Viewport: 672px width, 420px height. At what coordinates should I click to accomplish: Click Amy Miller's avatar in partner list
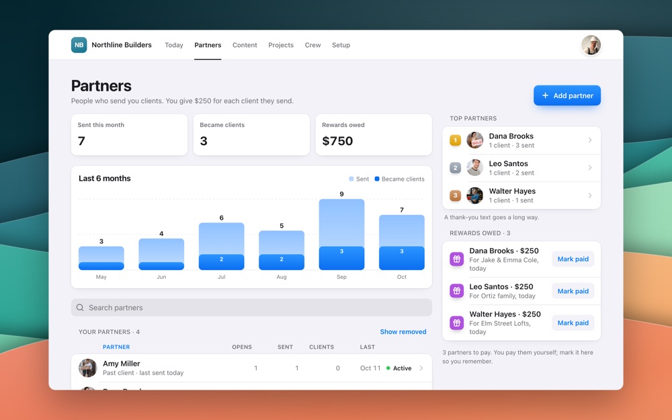[x=87, y=368]
